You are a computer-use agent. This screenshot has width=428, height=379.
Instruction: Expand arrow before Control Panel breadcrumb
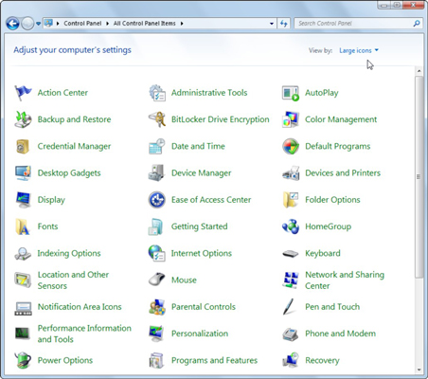point(58,24)
